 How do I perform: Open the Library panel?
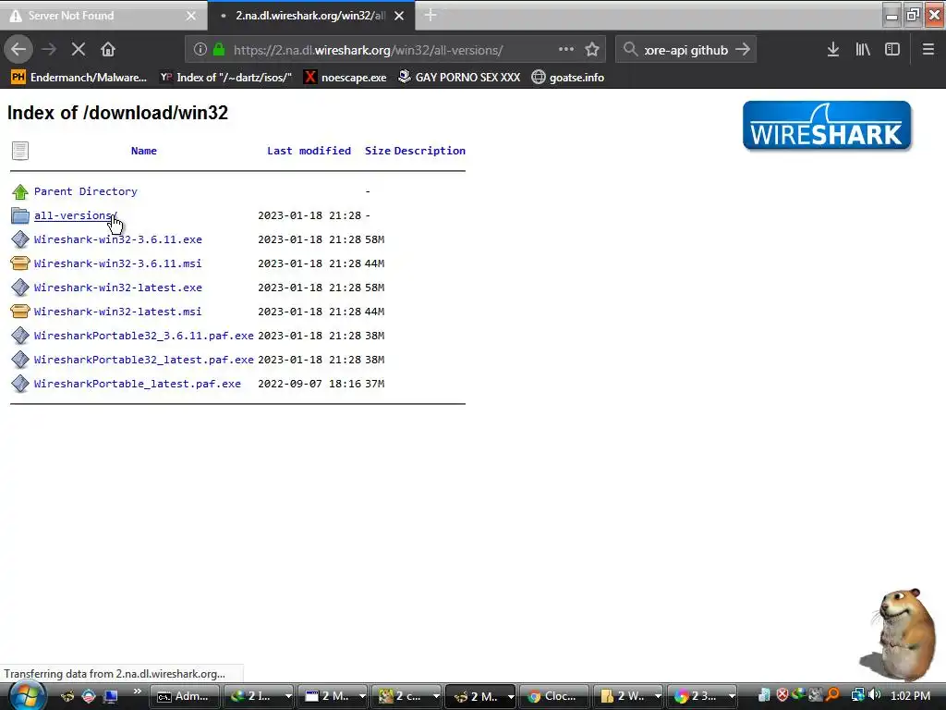coord(863,50)
